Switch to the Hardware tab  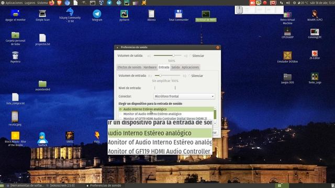click(x=150, y=67)
